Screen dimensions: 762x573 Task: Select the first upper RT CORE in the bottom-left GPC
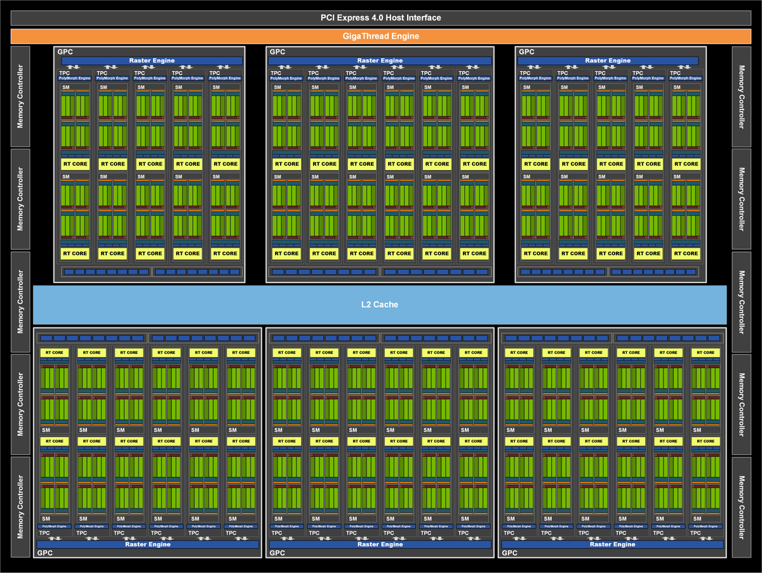[x=54, y=353]
